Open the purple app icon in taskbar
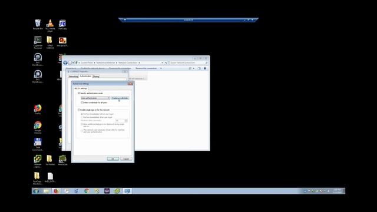This screenshot has height=212, width=377. click(x=107, y=191)
